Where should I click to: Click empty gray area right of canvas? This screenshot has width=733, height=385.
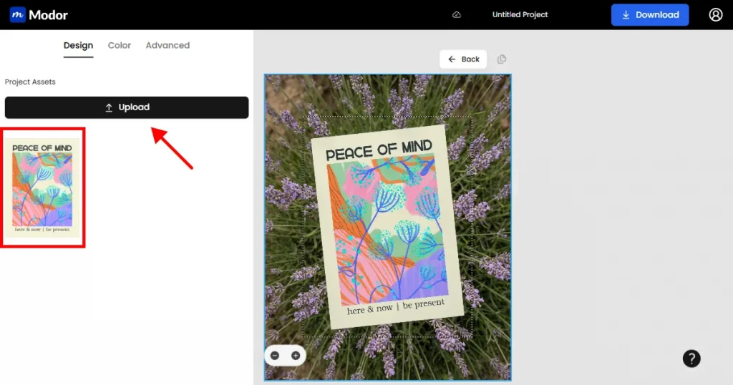coord(616,215)
